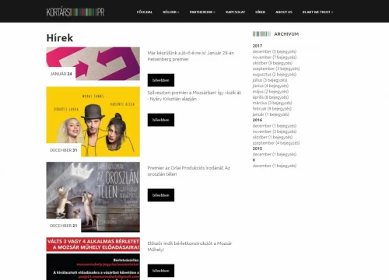Click bővebben under Az oroszlán télen
This screenshot has width=389, height=280.
click(161, 195)
